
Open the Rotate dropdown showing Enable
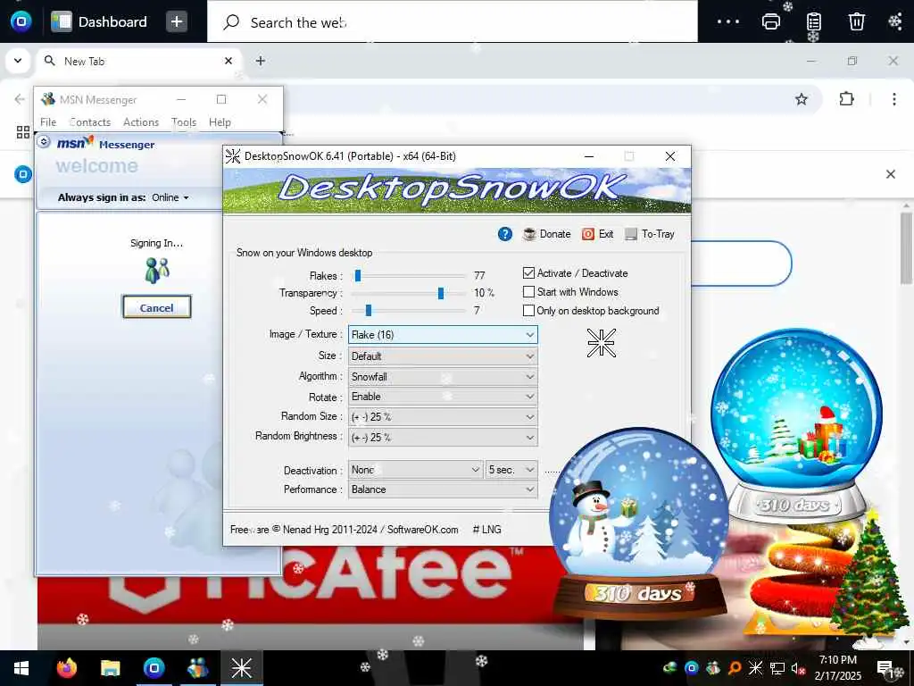tap(443, 397)
